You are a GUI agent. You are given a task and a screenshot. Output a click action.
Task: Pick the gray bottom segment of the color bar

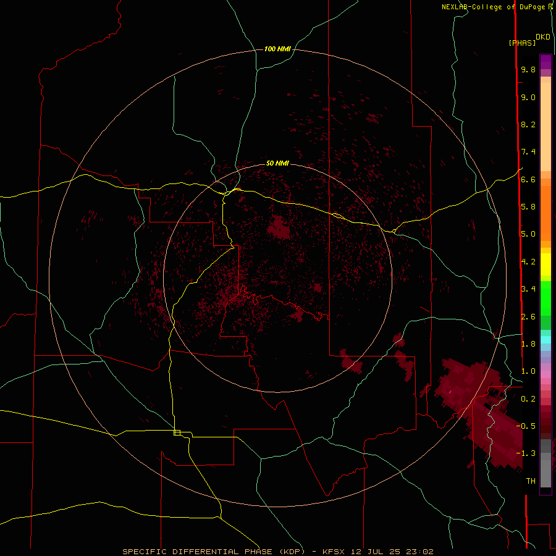click(x=545, y=473)
